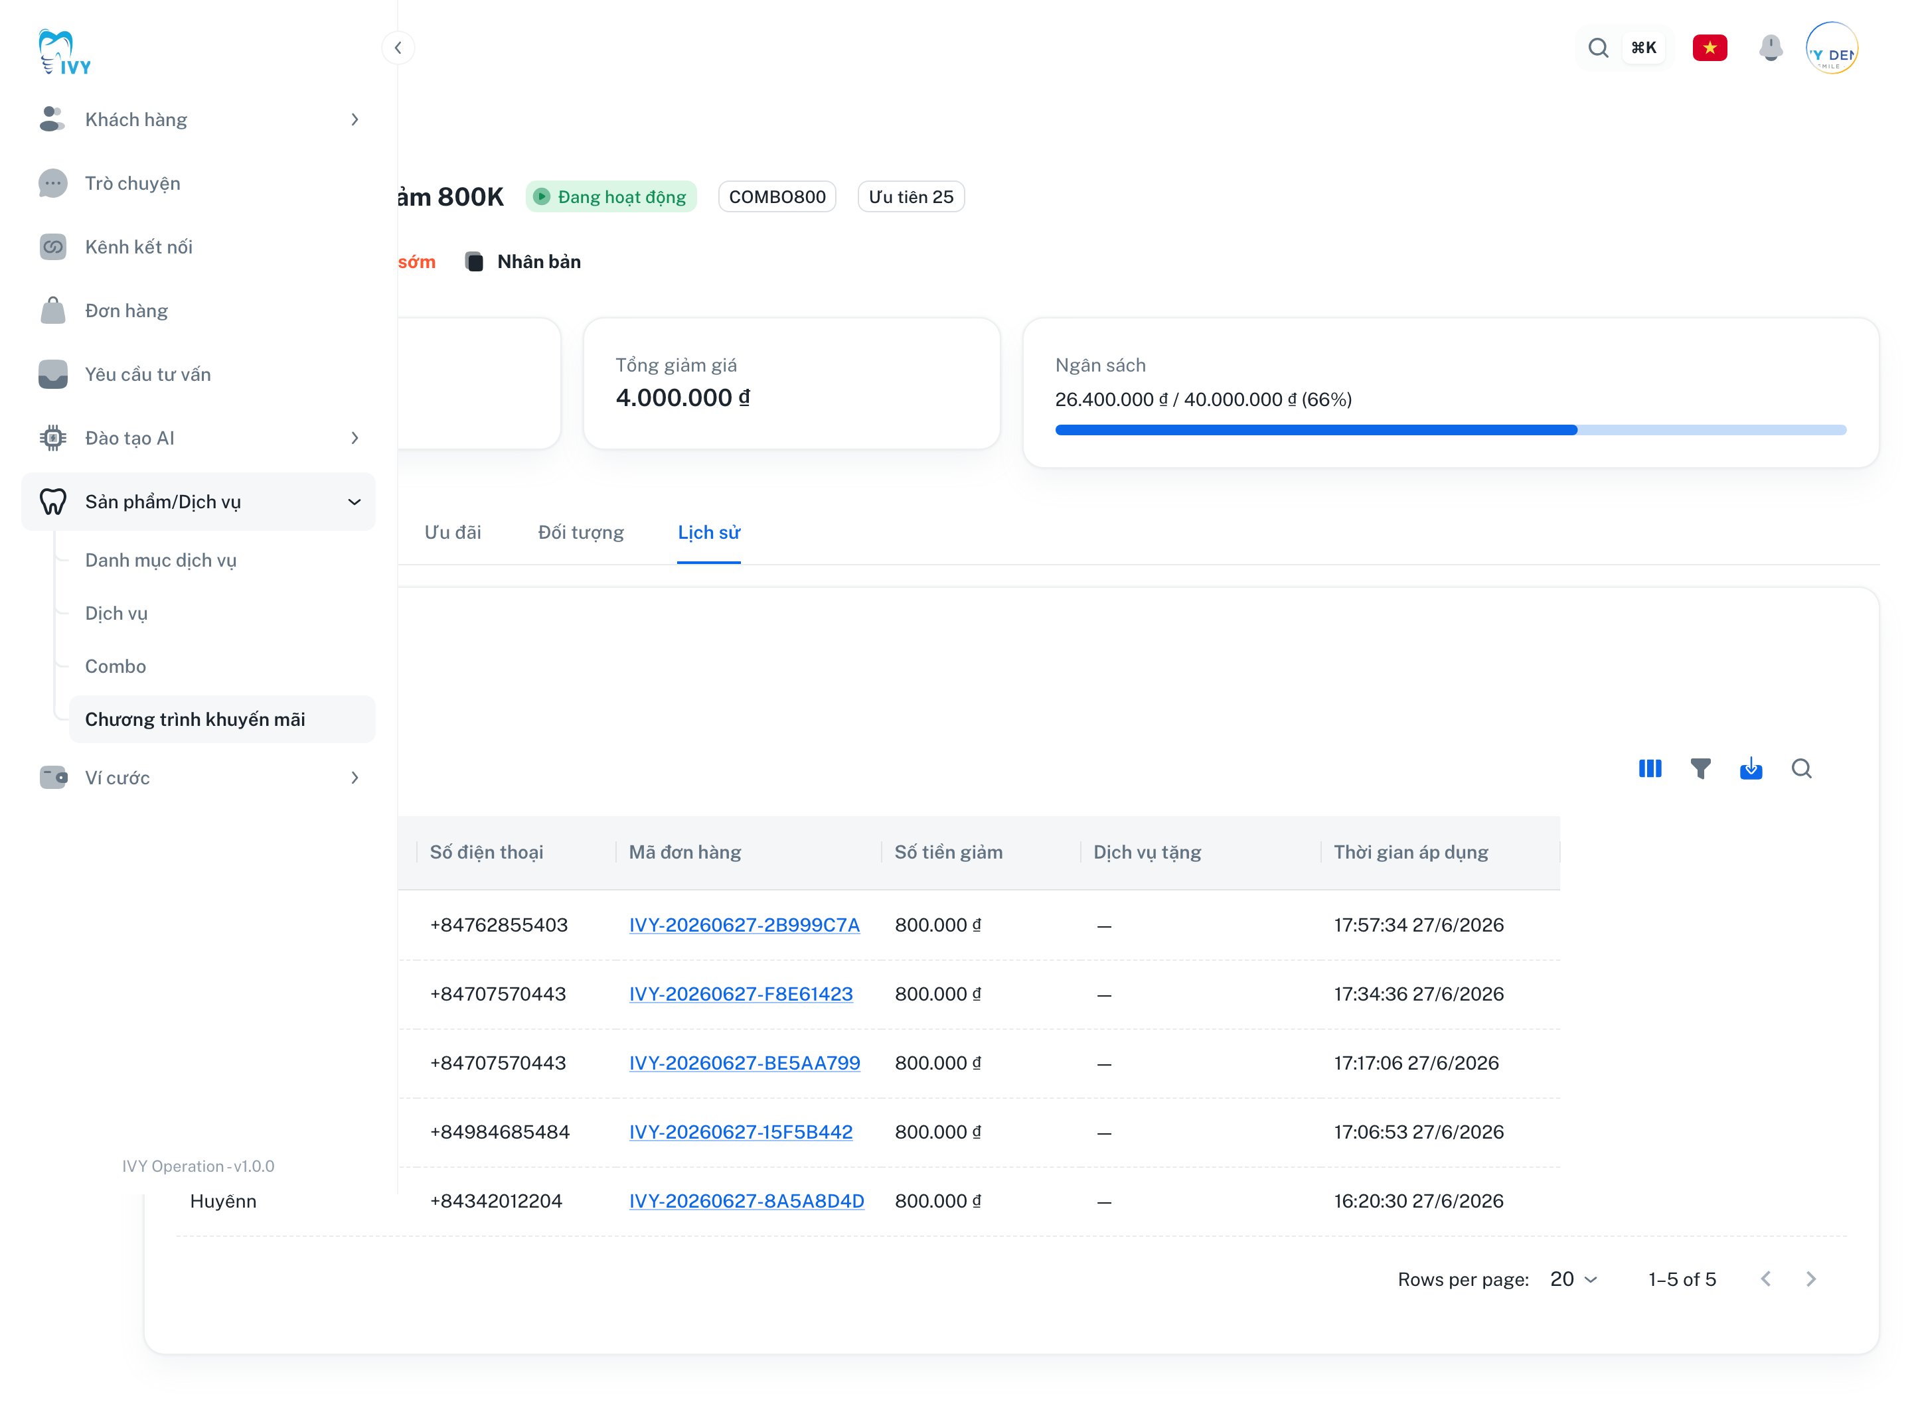1912x1408 pixels.
Task: Open order IVY-20260627-2B999C7A link
Action: (x=744, y=925)
